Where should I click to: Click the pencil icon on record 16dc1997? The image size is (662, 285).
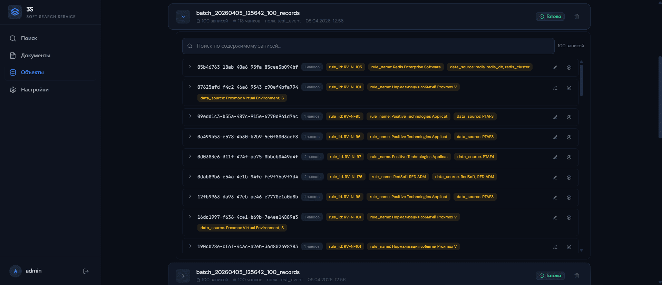pyautogui.click(x=555, y=218)
